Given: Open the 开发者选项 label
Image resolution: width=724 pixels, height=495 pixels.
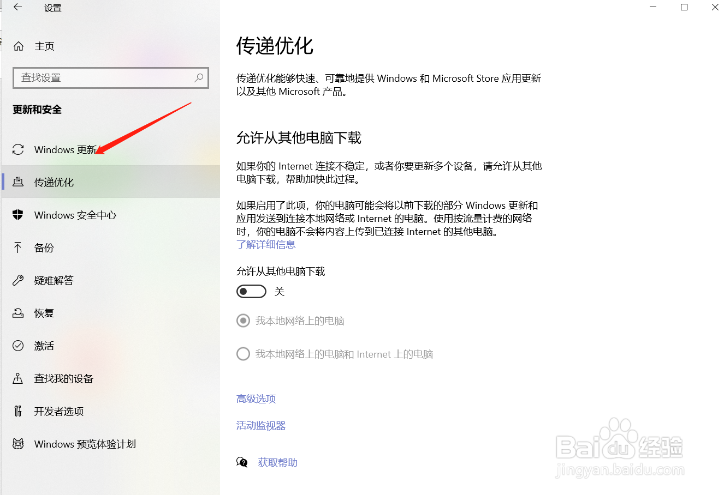Looking at the screenshot, I should [x=59, y=411].
